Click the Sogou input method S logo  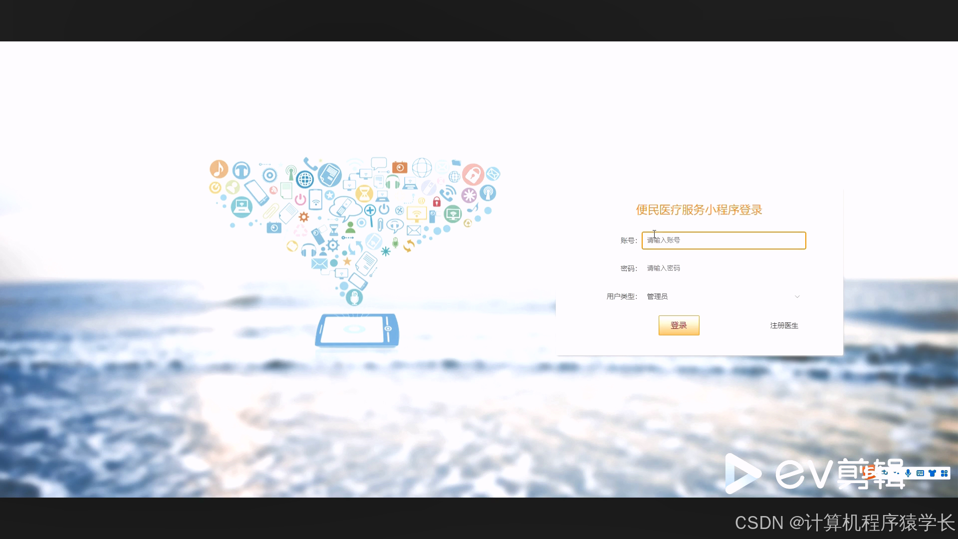(869, 473)
